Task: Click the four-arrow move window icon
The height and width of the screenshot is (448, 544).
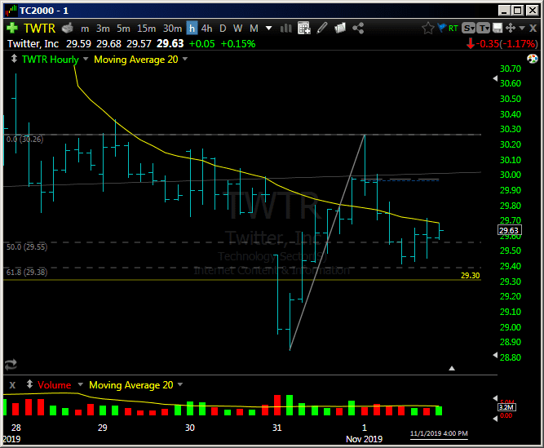Action: 511,28
